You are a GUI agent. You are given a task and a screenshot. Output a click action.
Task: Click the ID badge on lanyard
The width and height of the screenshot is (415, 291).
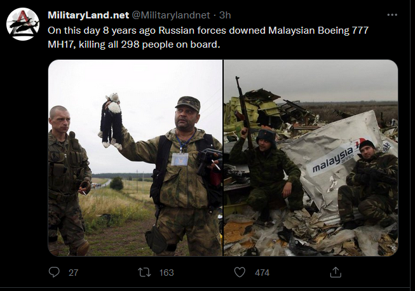click(x=179, y=159)
